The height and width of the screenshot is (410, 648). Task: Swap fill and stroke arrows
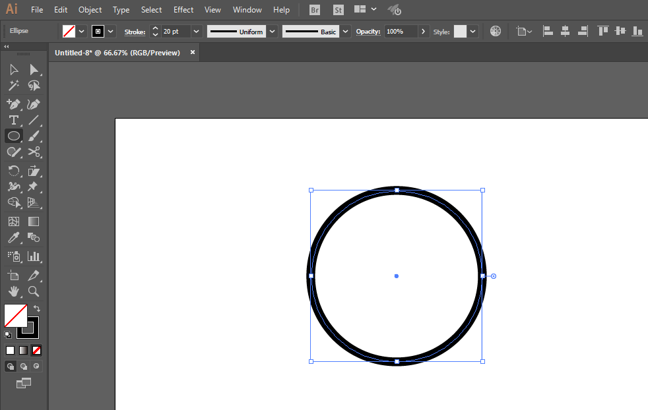[37, 308]
